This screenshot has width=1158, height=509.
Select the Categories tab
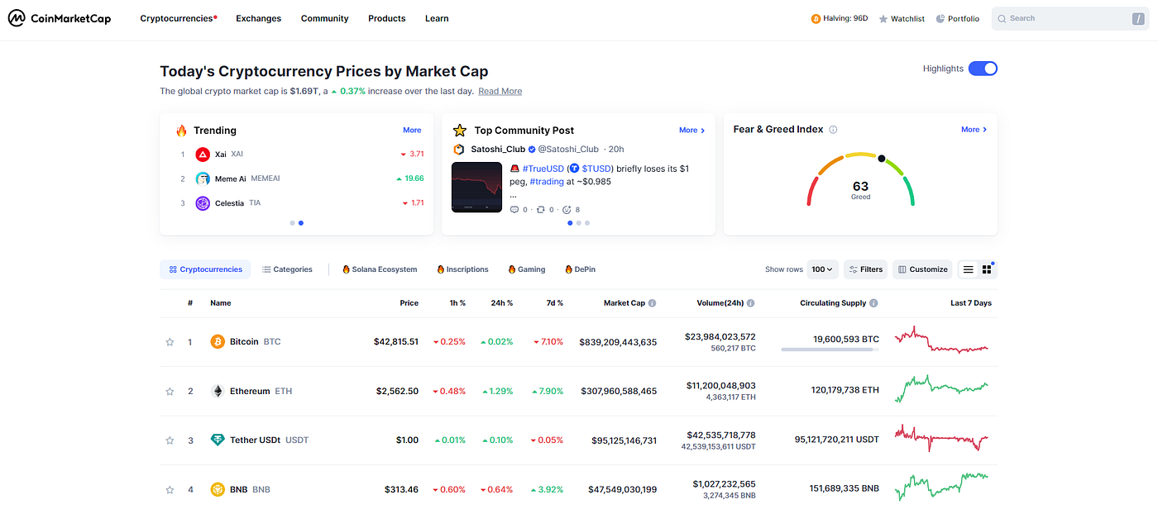click(287, 269)
